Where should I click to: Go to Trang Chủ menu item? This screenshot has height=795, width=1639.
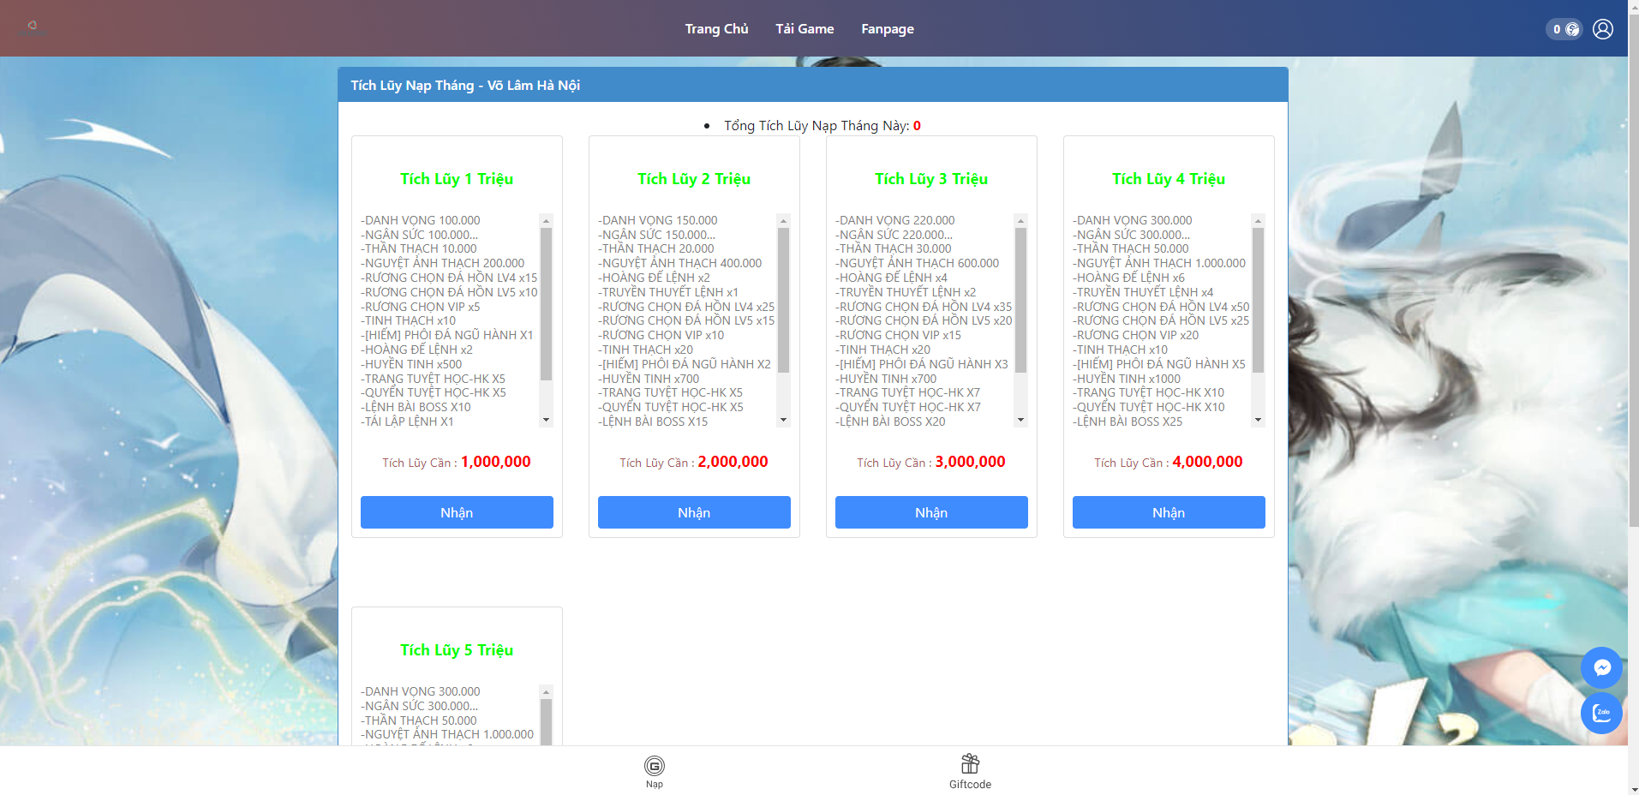point(716,29)
